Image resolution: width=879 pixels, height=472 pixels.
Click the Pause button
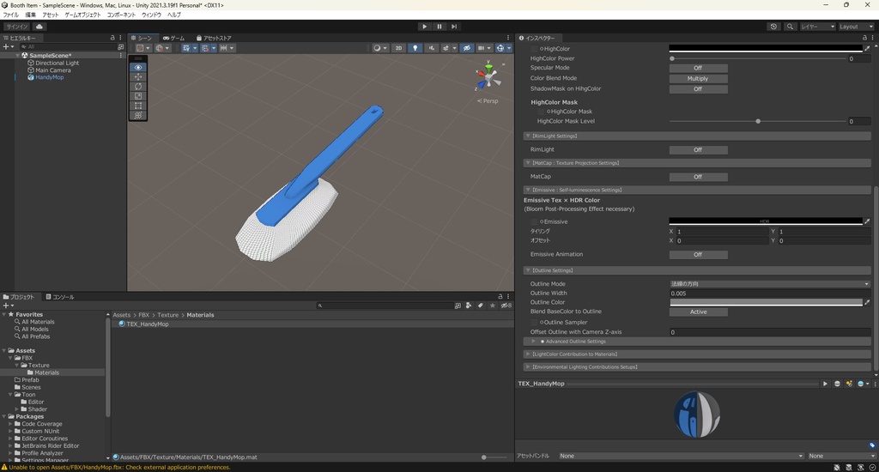439,27
